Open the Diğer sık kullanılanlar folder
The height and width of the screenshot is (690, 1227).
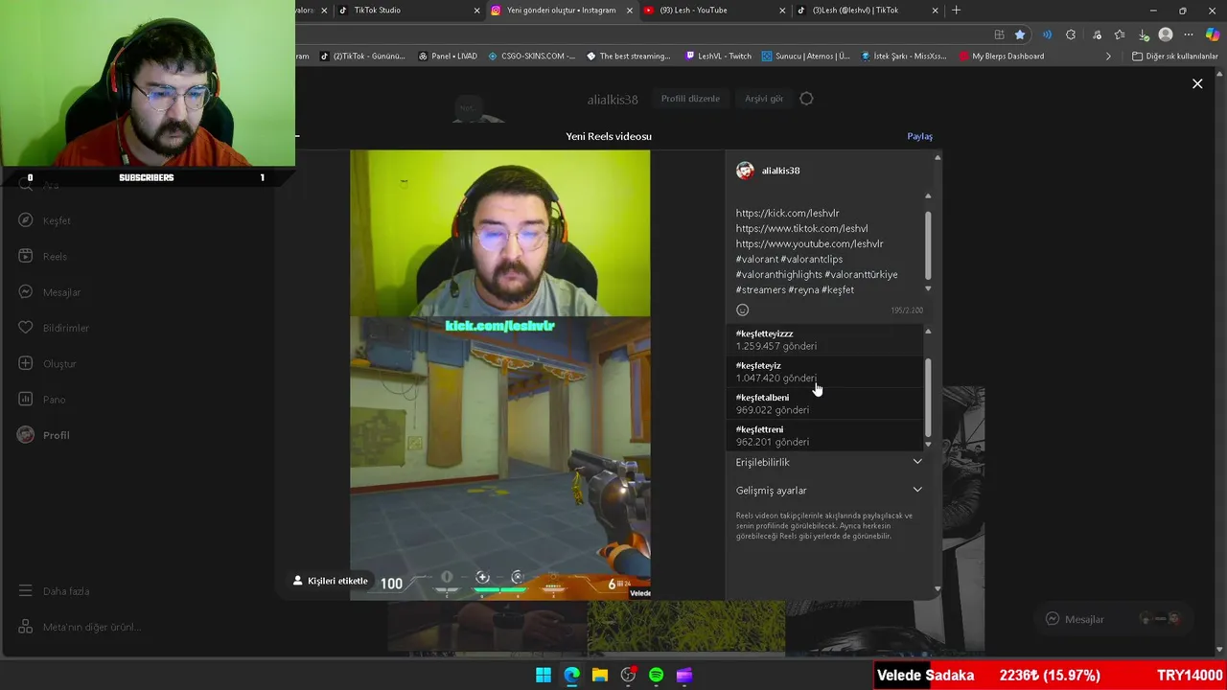(x=1174, y=57)
